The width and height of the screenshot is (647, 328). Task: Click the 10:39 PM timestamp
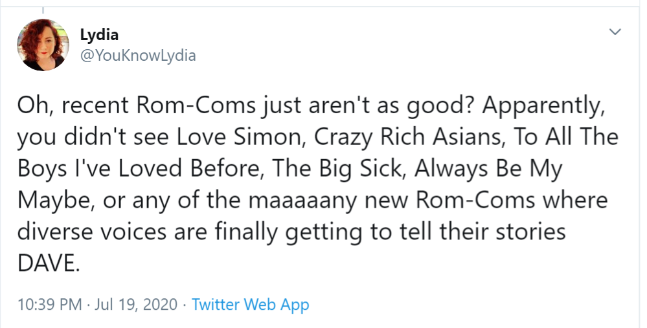pyautogui.click(x=49, y=305)
